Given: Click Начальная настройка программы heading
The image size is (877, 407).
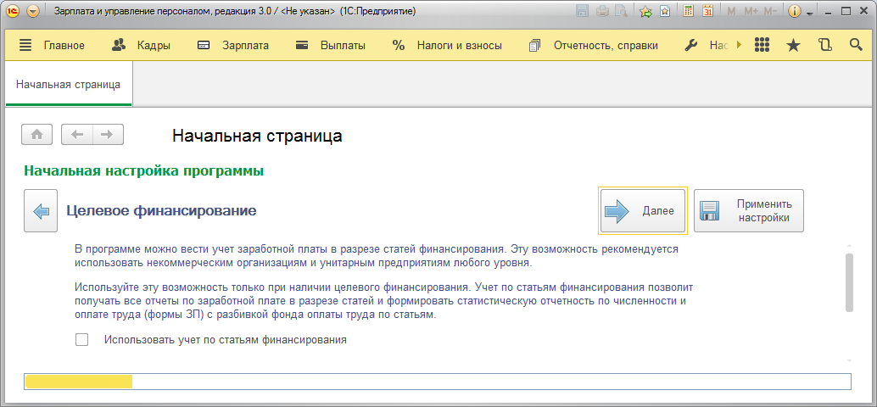Looking at the screenshot, I should (143, 171).
